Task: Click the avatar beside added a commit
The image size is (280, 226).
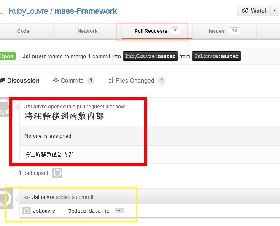Action: (x=6, y=199)
